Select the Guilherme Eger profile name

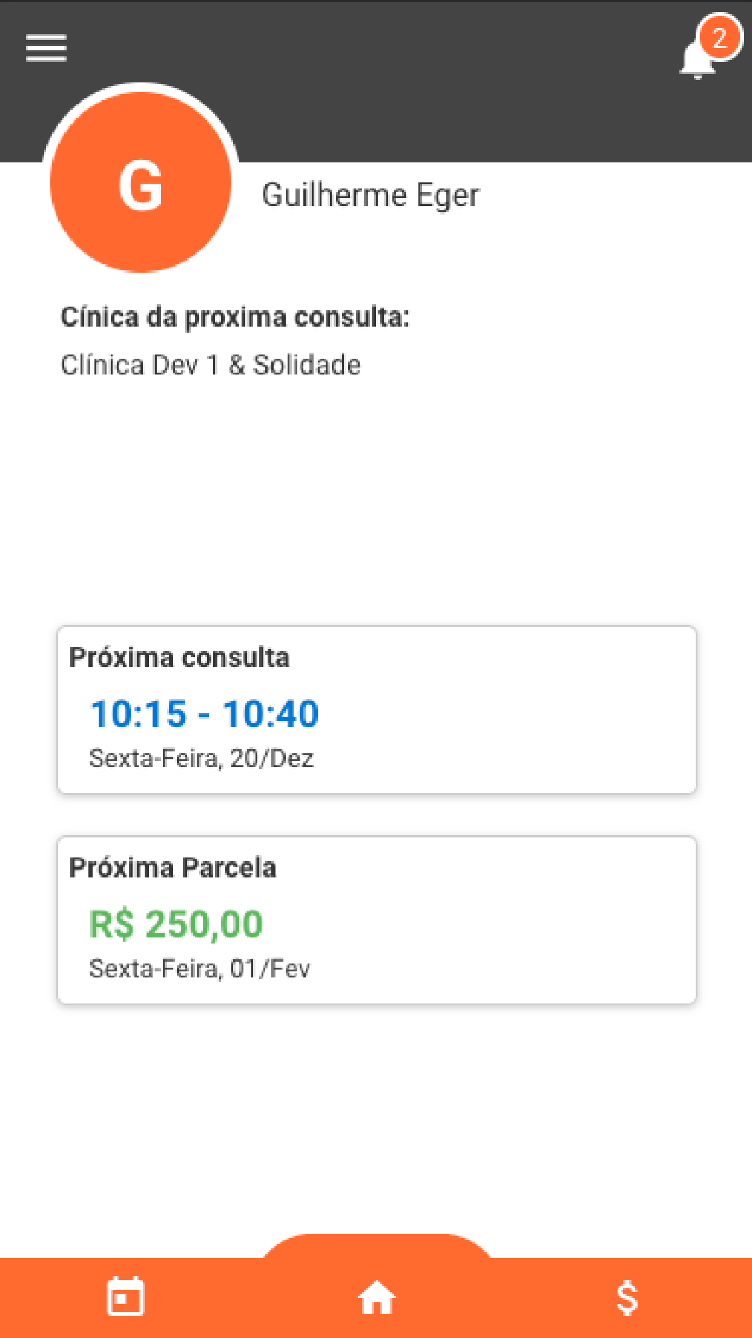370,195
